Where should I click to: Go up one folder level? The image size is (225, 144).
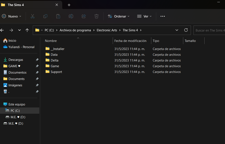tap(27, 30)
